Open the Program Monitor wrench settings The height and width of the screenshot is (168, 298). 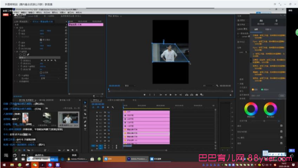click(x=217, y=86)
